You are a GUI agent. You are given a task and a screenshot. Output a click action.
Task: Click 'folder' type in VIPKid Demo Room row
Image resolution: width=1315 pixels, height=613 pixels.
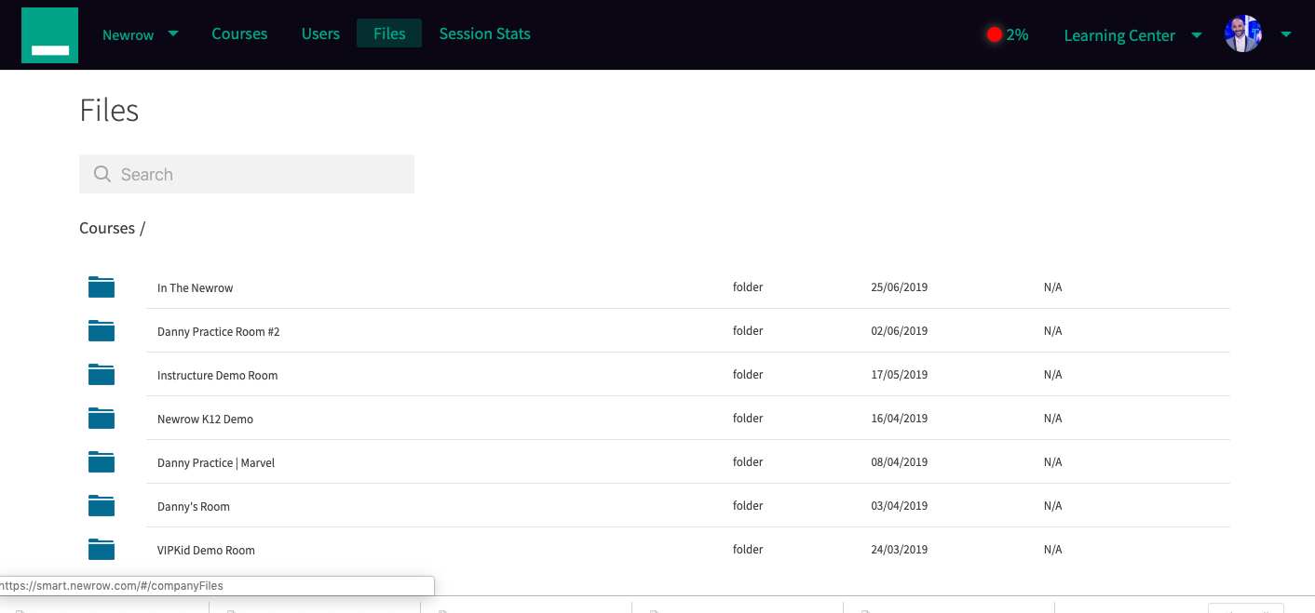point(748,550)
